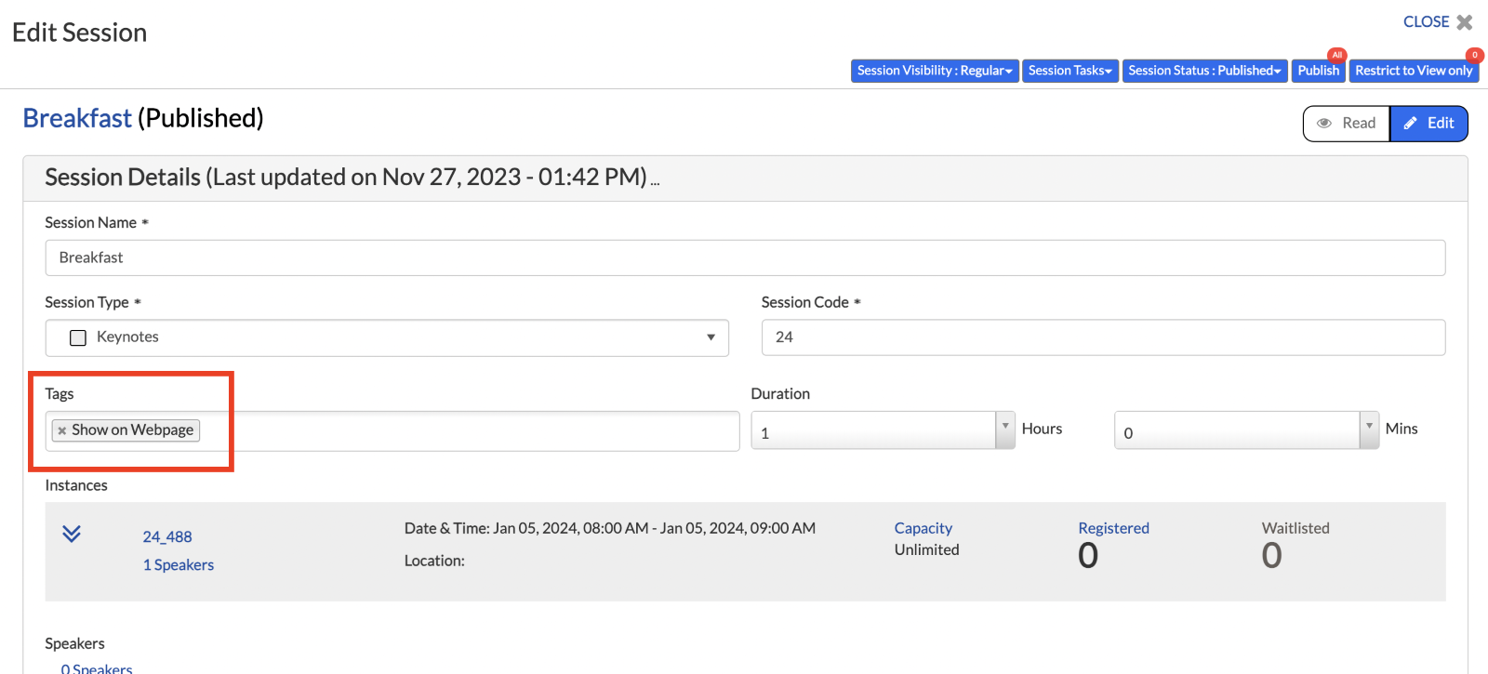
Task: Click the Waitlisted count
Action: 1271,556
